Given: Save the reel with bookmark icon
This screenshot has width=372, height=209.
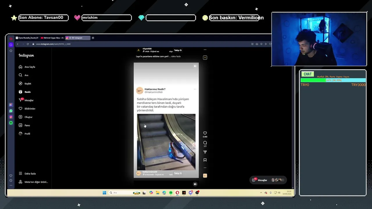Looking at the screenshot, I should coord(205,160).
